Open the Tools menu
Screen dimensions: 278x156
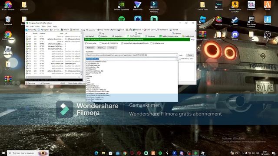tap(43, 26)
